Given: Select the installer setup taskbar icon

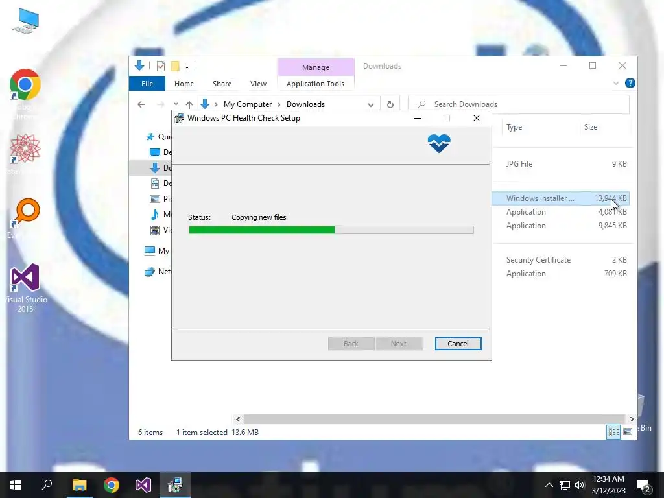Looking at the screenshot, I should [175, 485].
